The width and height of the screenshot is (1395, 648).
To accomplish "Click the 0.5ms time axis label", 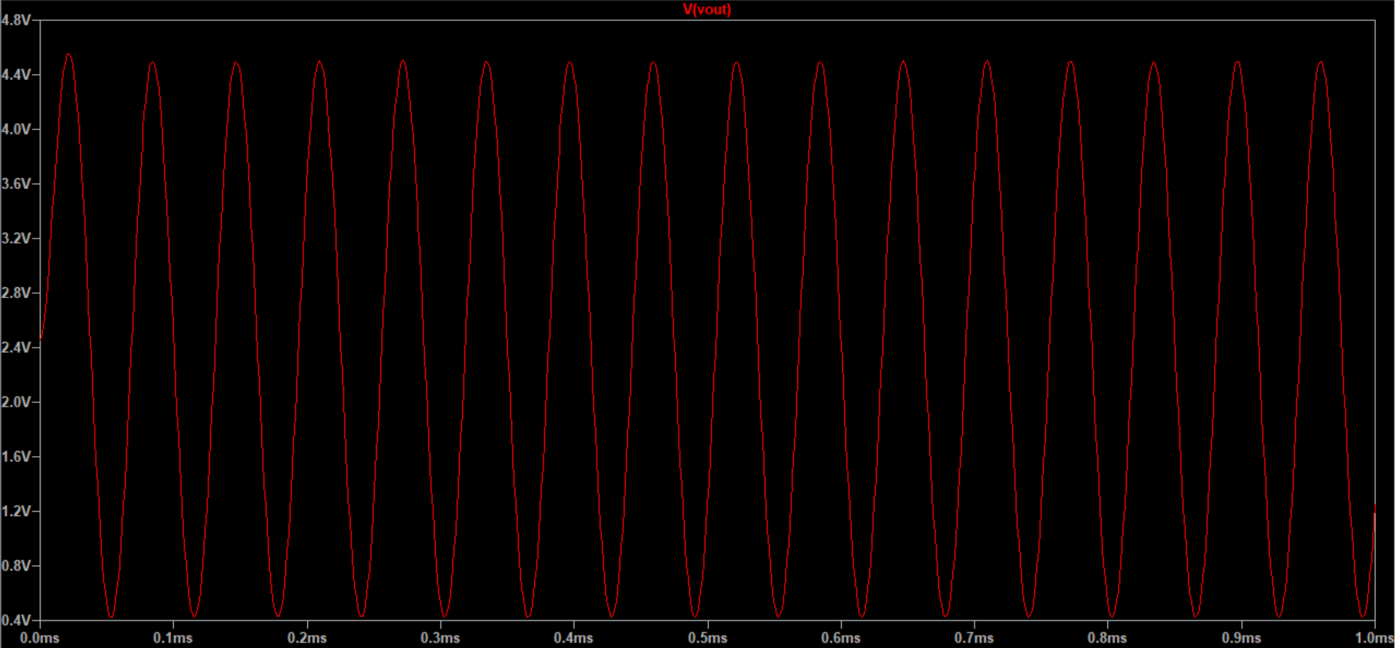I will pyautogui.click(x=707, y=638).
